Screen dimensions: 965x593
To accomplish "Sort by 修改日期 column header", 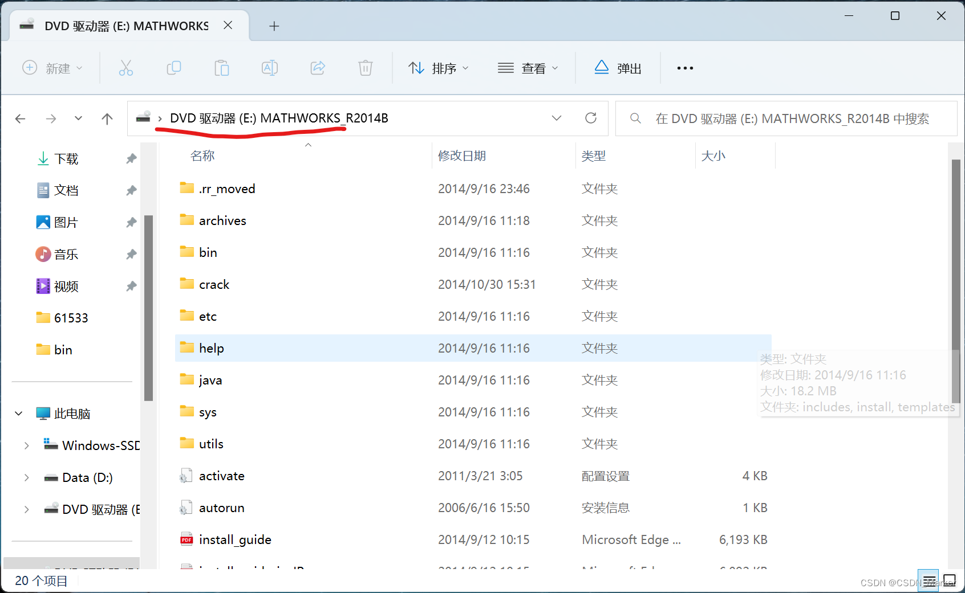I will 462,156.
